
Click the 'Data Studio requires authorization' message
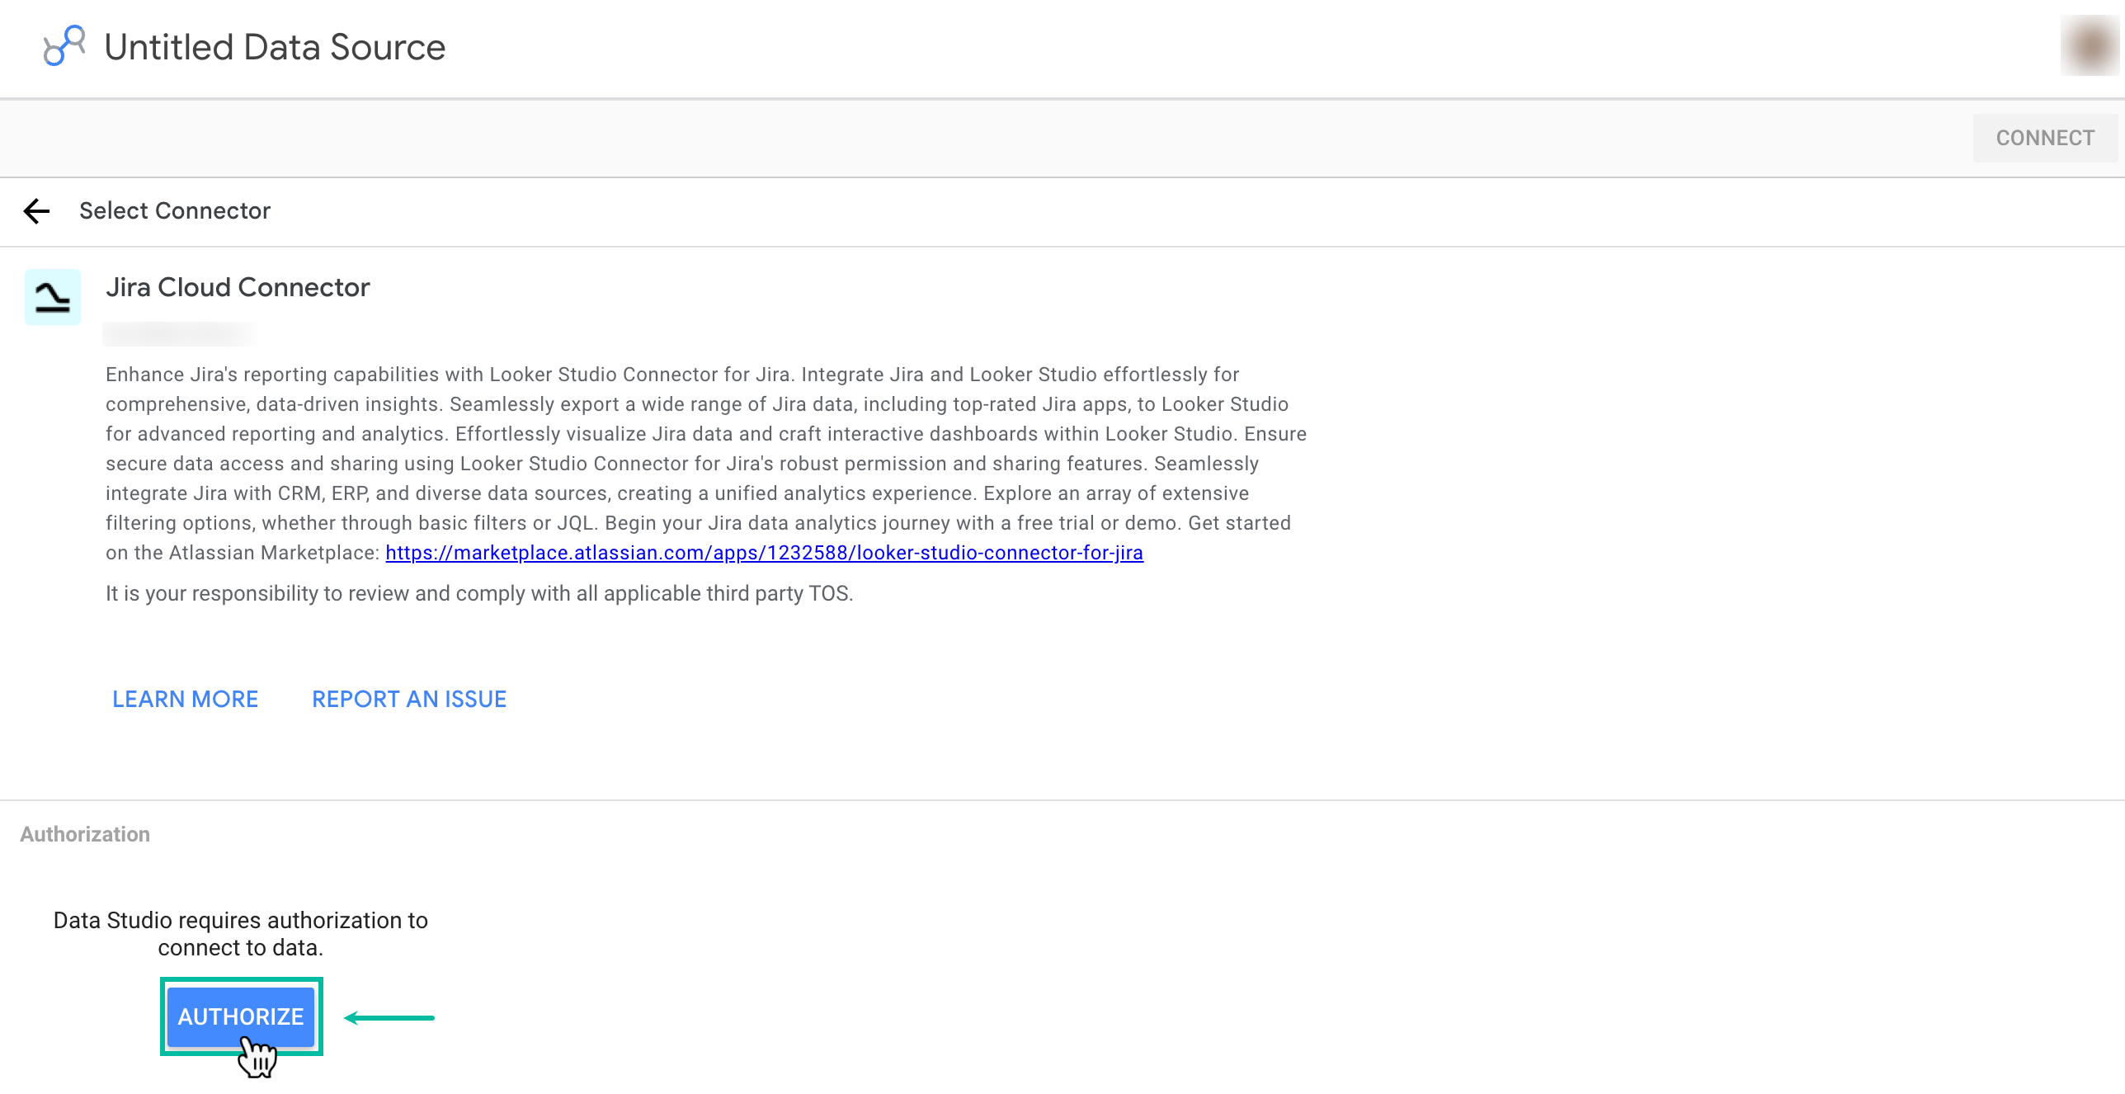click(x=241, y=934)
